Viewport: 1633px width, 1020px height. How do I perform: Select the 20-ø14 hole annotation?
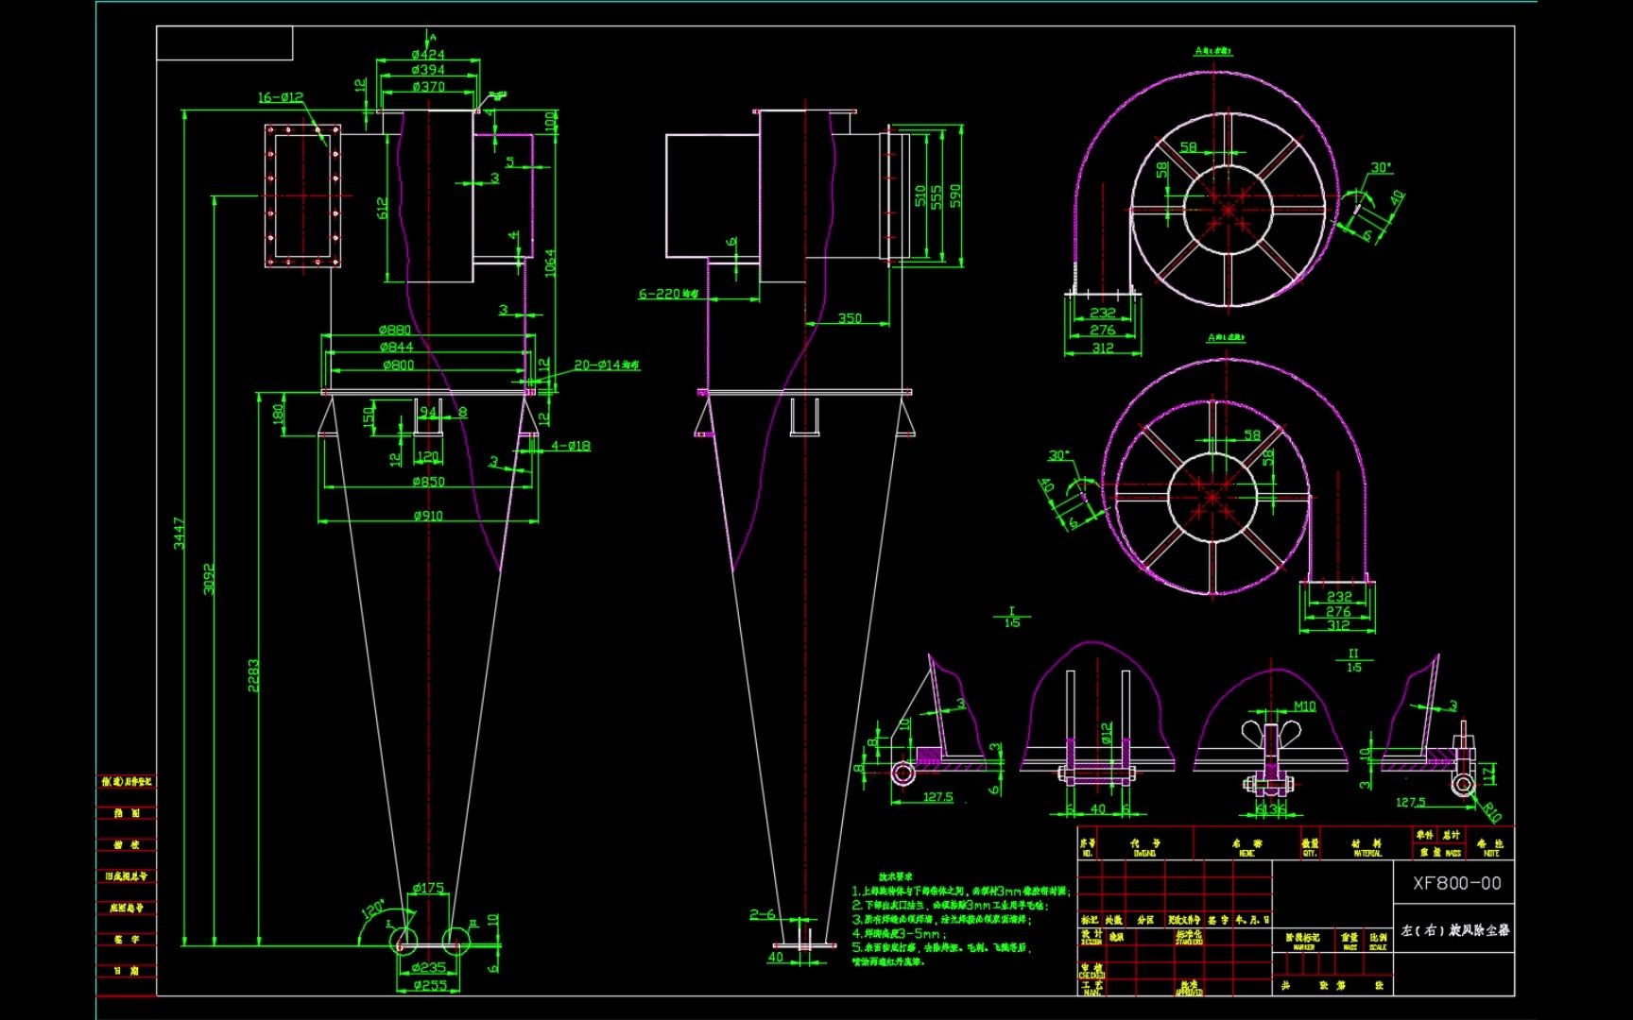[607, 365]
